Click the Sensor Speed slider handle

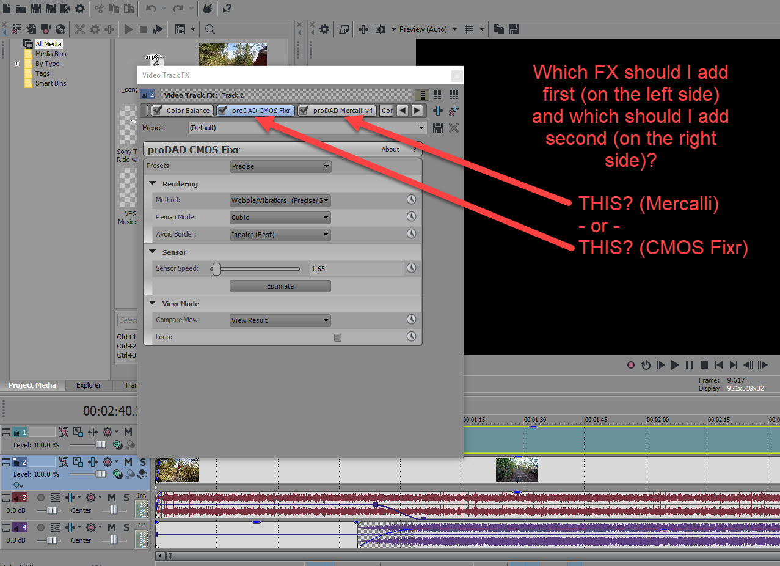pos(216,269)
